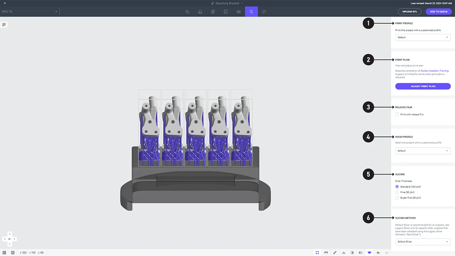The width and height of the screenshot is (455, 256).
Task: Open the top toolbar icon with a diamond shape
Action: 200,12
